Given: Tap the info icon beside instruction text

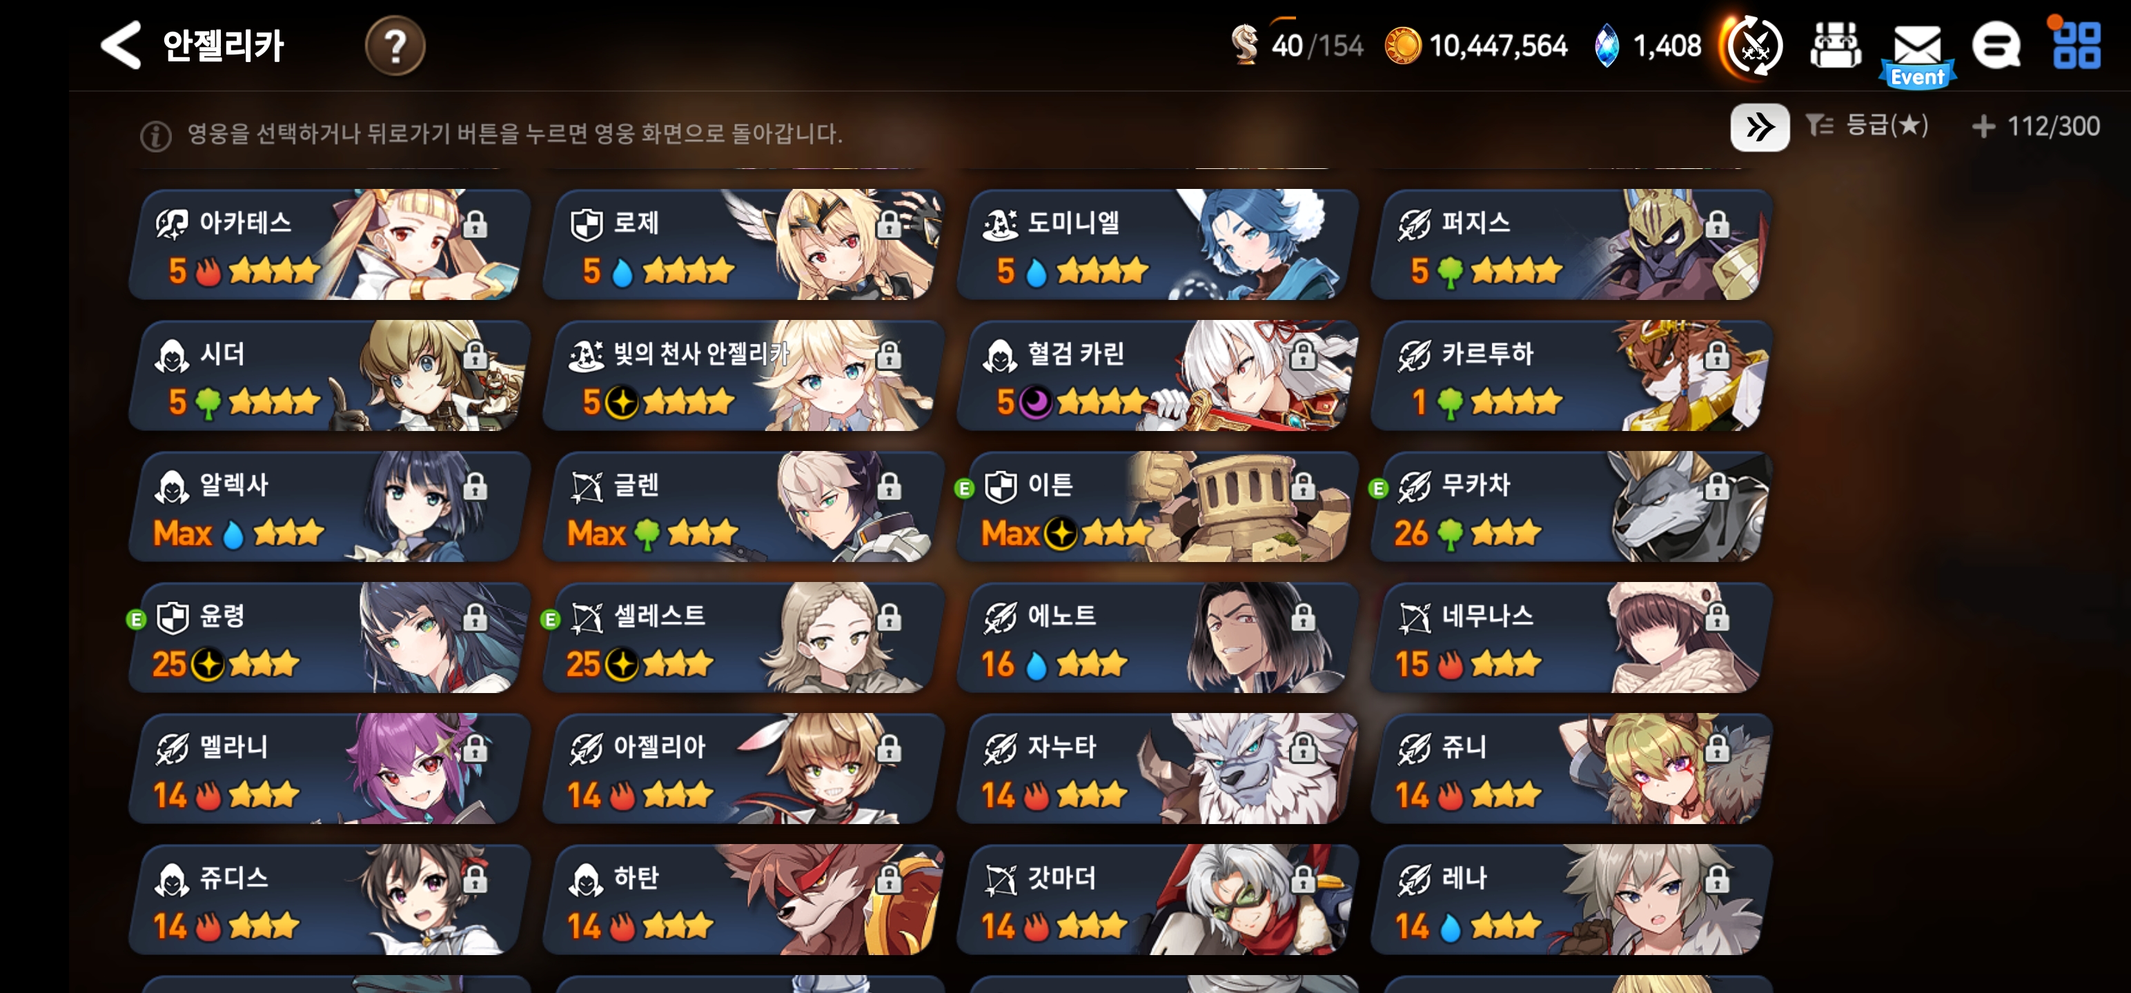Looking at the screenshot, I should pyautogui.click(x=155, y=136).
